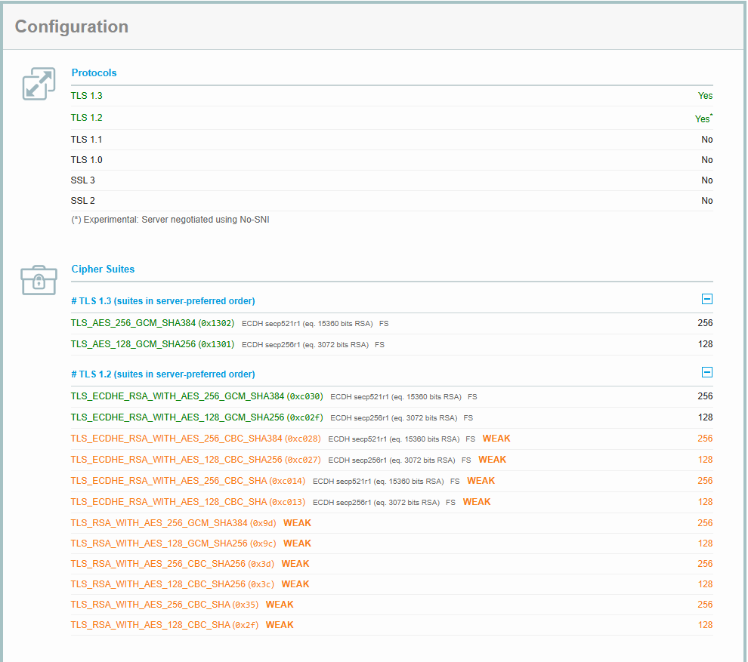Click TLS_ECDHE_RSA_WITH_AES_256_GCM_SHA384 suite name
The width and height of the screenshot is (748, 662).
point(178,396)
